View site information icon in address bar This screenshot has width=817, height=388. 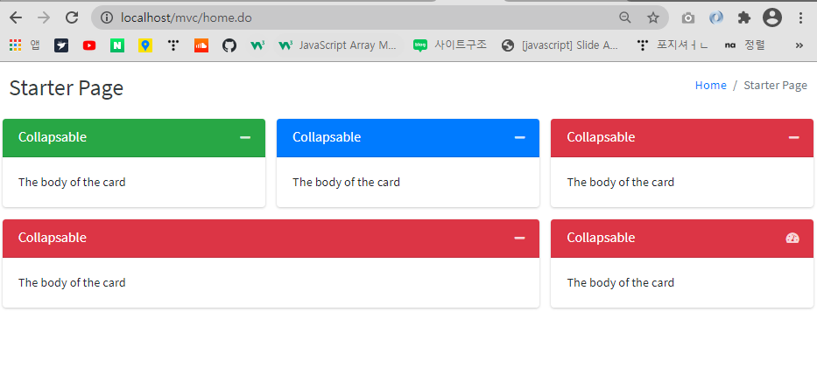pyautogui.click(x=106, y=17)
